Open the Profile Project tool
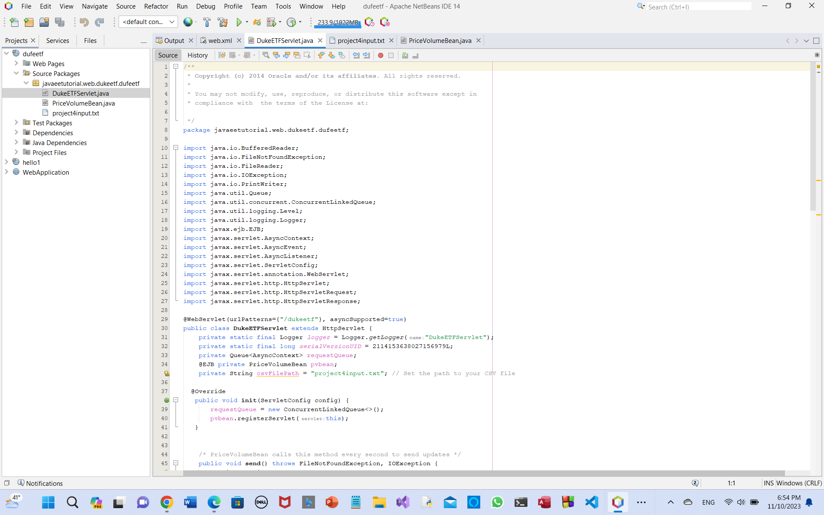The image size is (824, 515). tap(291, 22)
